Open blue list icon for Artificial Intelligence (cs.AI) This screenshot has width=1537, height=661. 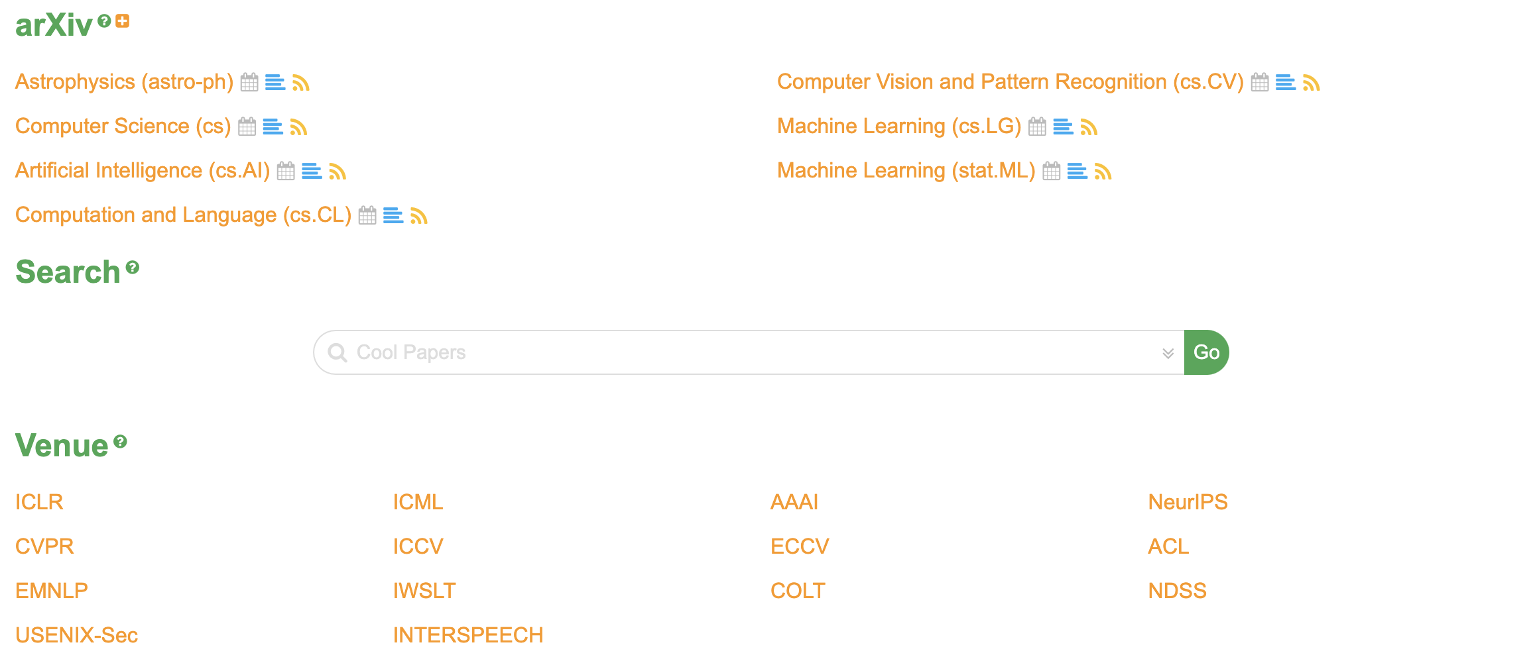[312, 171]
